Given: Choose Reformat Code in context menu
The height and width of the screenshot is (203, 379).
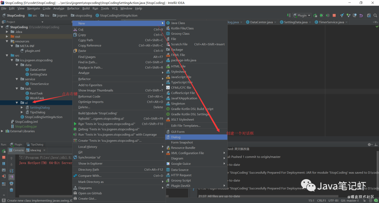Looking at the screenshot, I should [119, 96].
